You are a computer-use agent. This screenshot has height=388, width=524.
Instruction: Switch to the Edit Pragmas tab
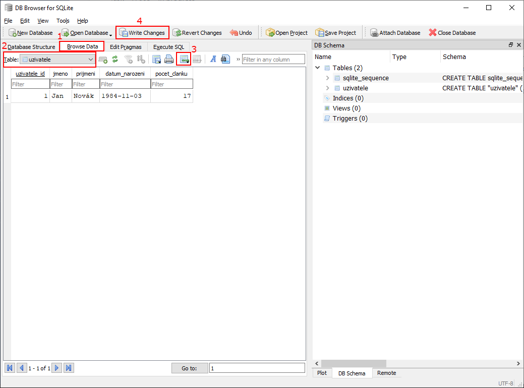click(x=126, y=47)
